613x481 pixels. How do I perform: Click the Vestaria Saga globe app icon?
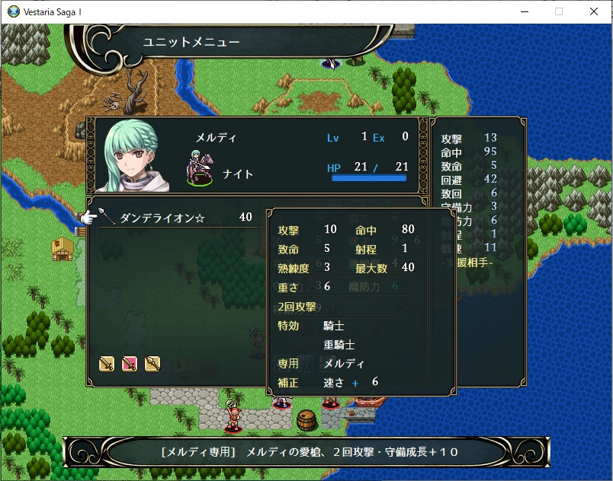point(14,11)
